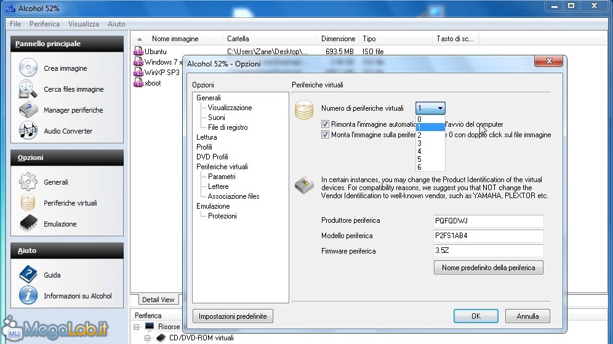The height and width of the screenshot is (344, 613).
Task: Click the Modello periferica input field
Action: [x=488, y=236]
